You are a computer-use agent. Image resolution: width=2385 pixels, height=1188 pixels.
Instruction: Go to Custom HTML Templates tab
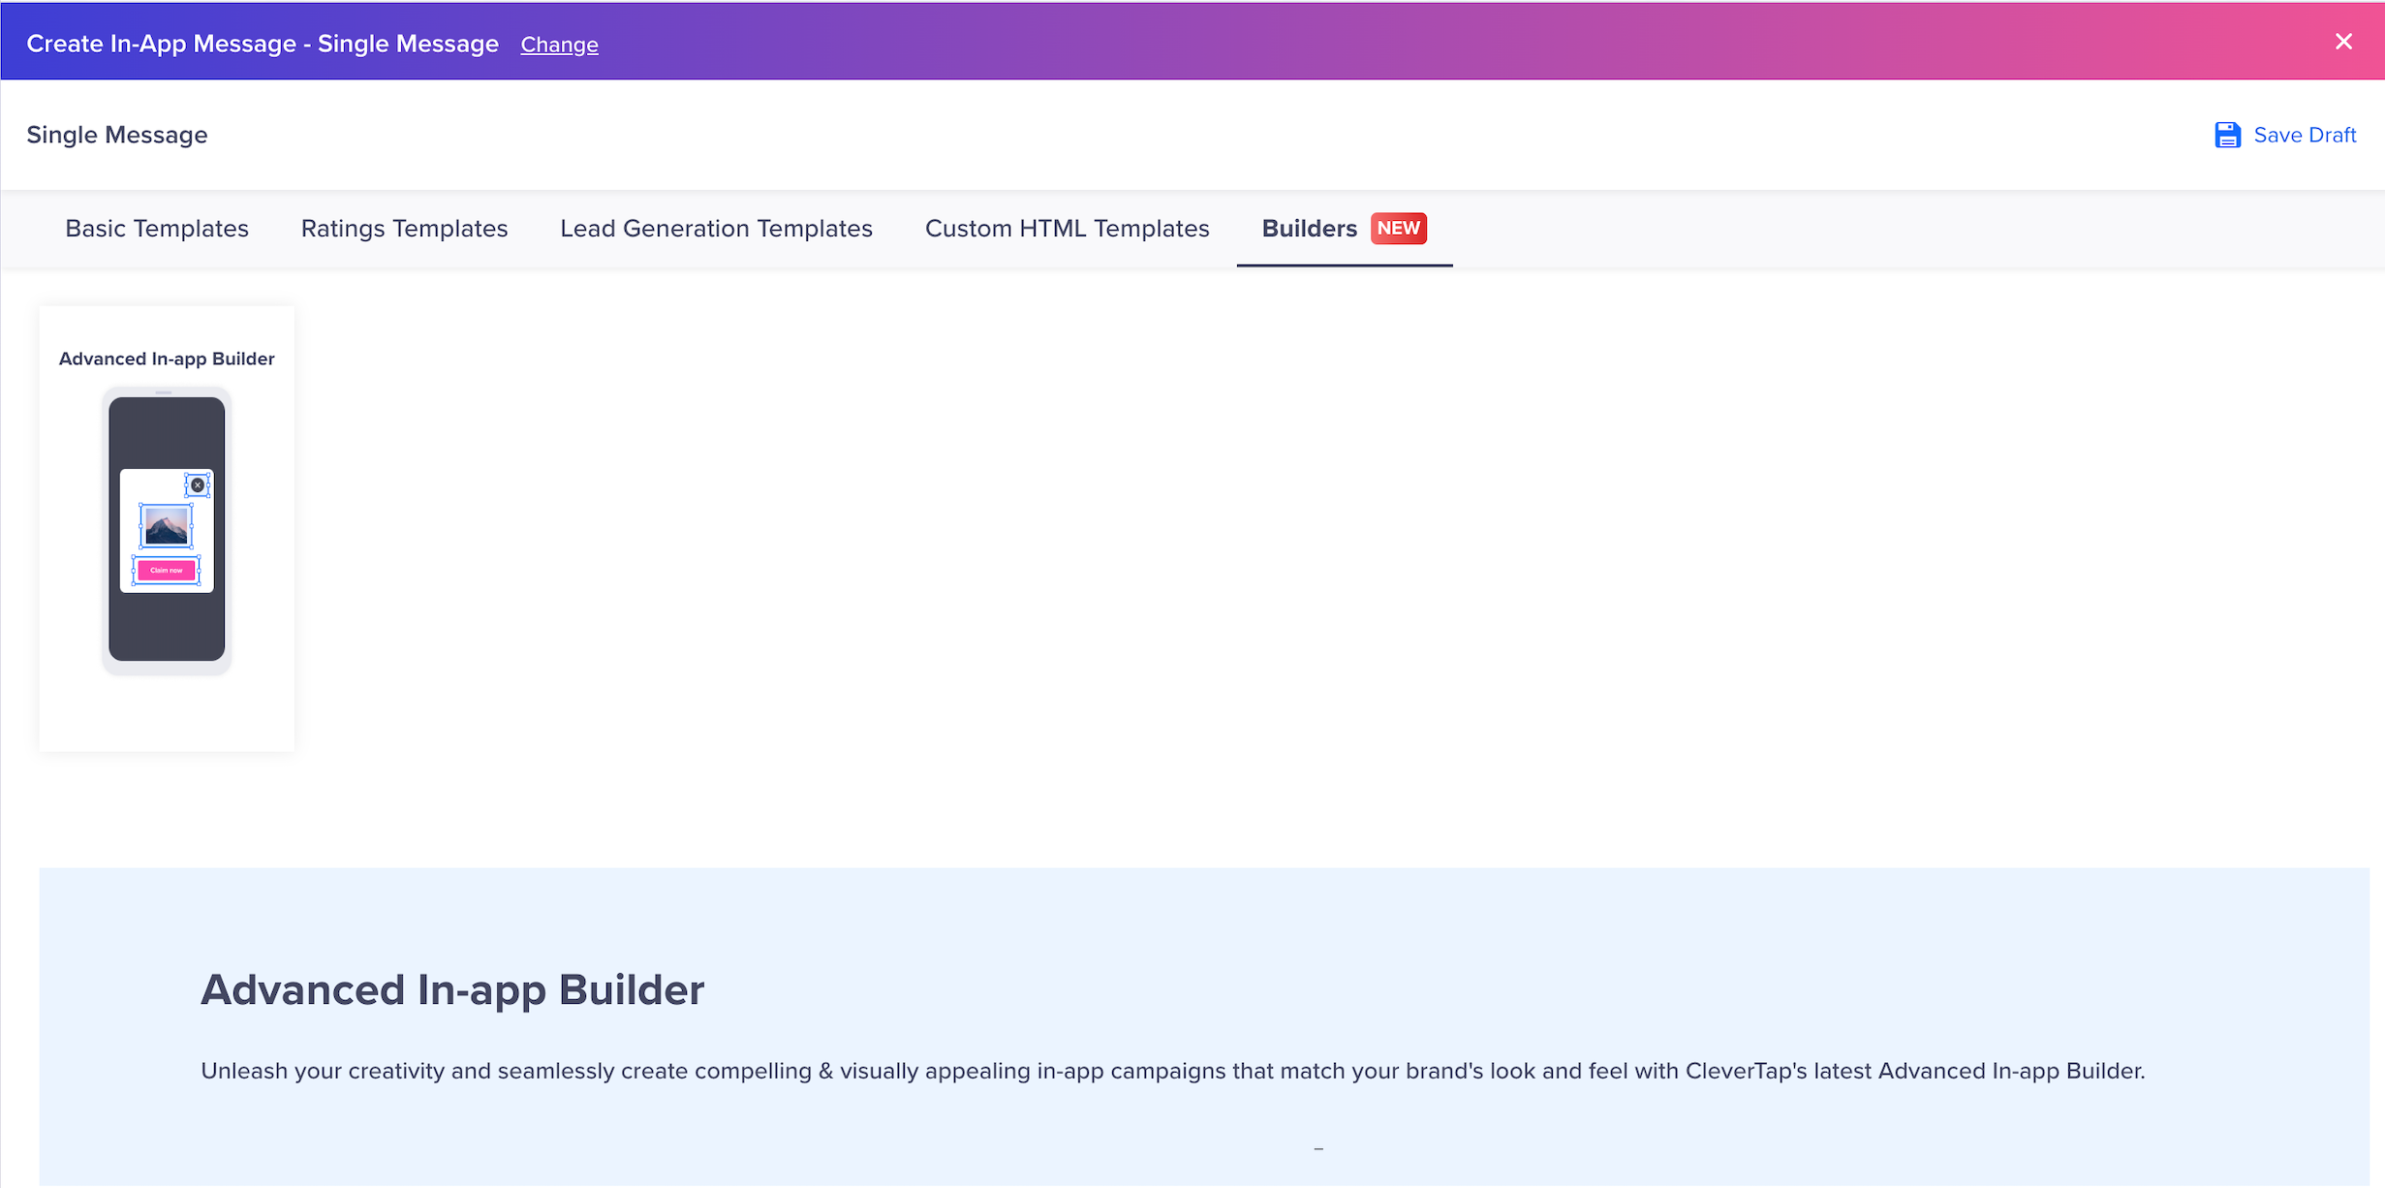(x=1067, y=229)
